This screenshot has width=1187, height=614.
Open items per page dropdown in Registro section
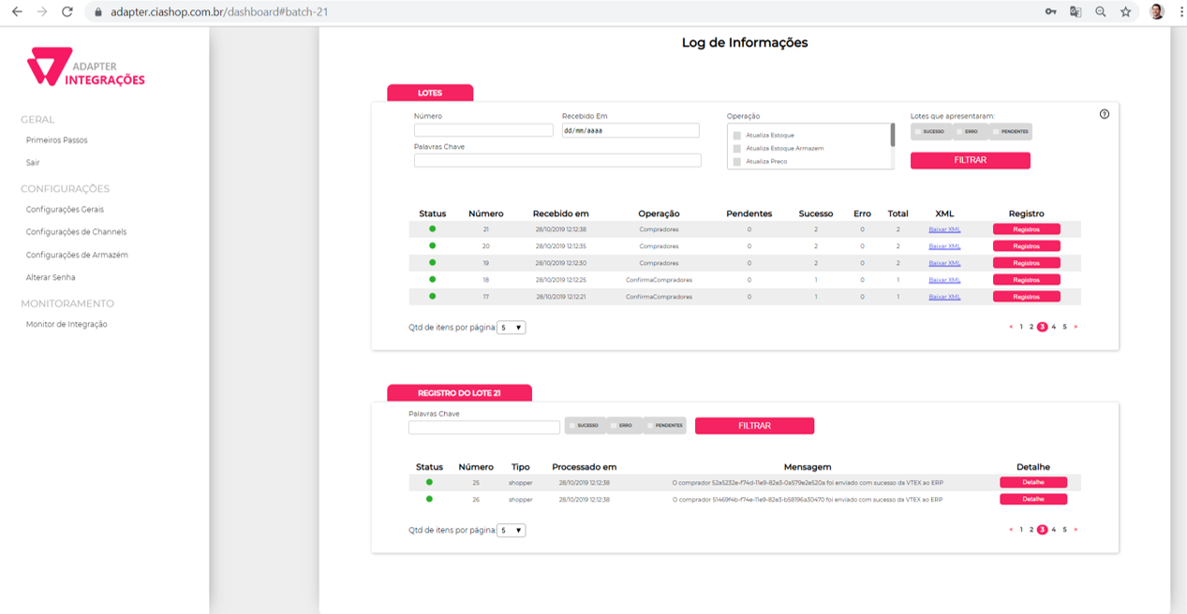512,531
